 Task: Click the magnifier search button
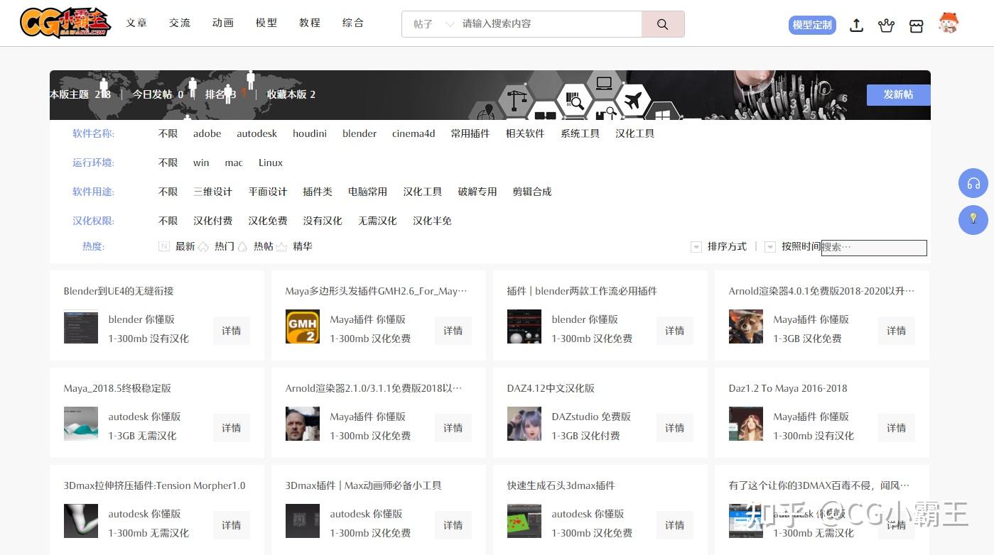[x=663, y=24]
